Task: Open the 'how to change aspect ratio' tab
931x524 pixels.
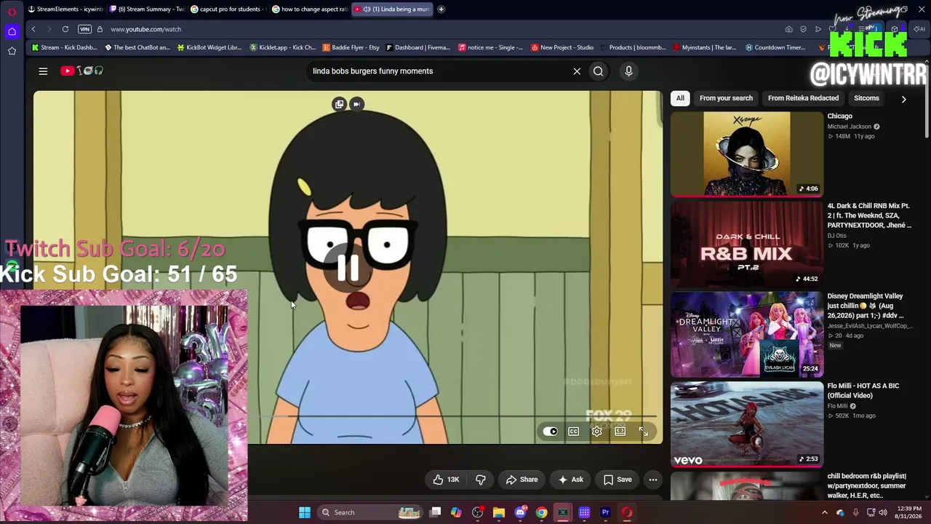Action: 310,9
